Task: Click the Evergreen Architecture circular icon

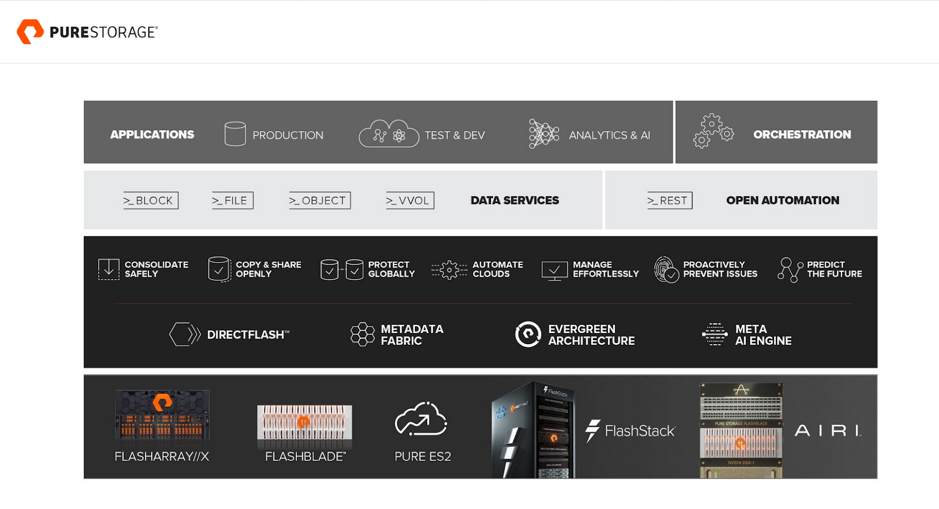Action: [x=528, y=334]
